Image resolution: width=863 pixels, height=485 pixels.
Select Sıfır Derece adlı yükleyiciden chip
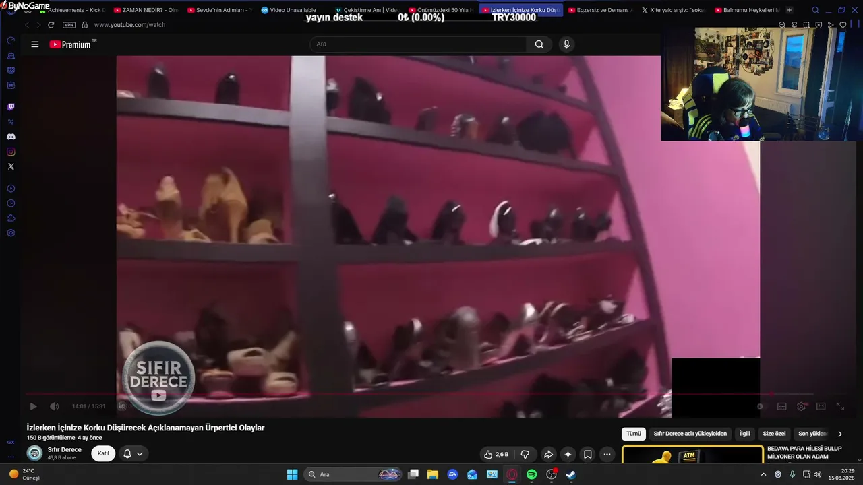[690, 434]
